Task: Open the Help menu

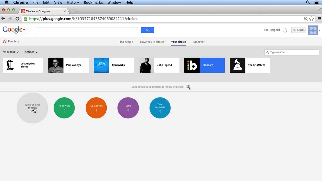Action: tap(129, 2)
